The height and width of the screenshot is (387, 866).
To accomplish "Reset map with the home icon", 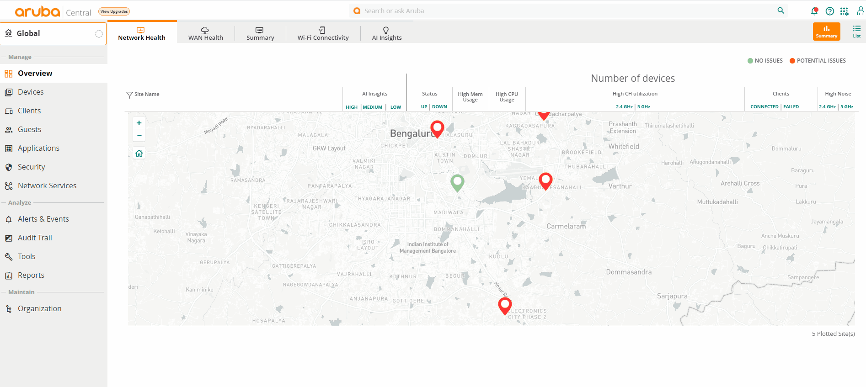I will (x=139, y=154).
